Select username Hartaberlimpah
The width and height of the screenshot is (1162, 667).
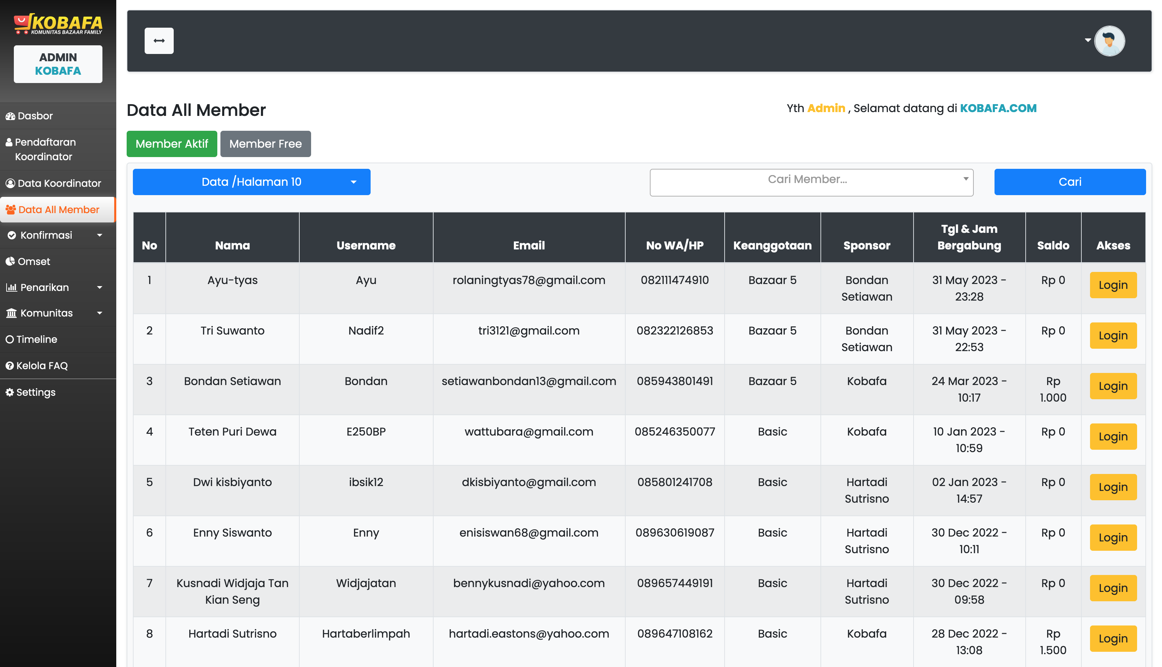tap(366, 633)
